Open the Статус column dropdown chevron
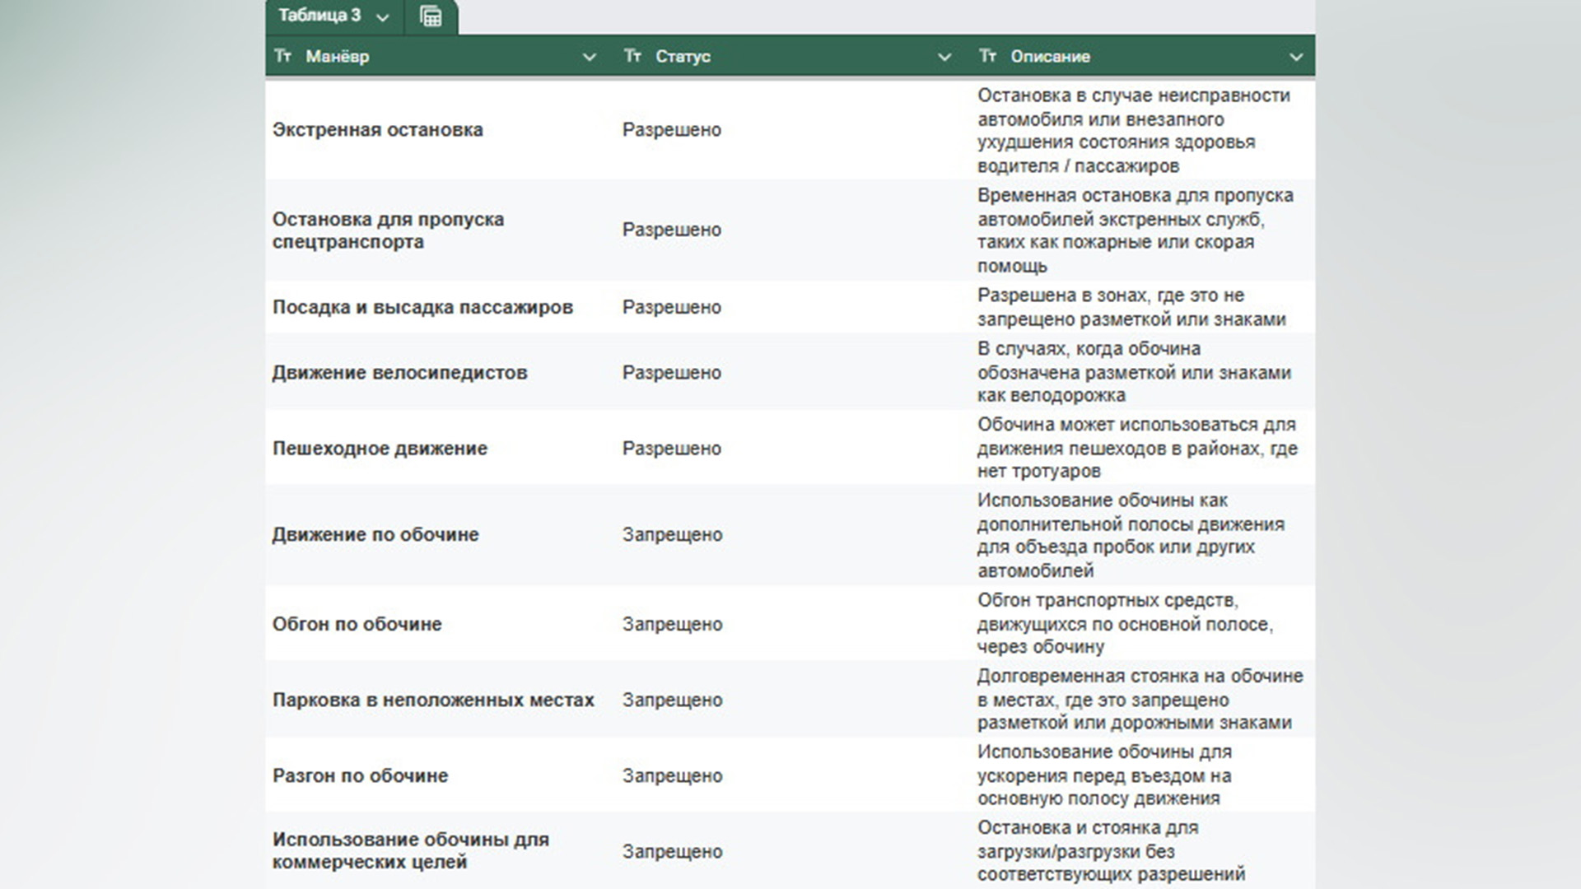This screenshot has width=1581, height=889. (944, 57)
